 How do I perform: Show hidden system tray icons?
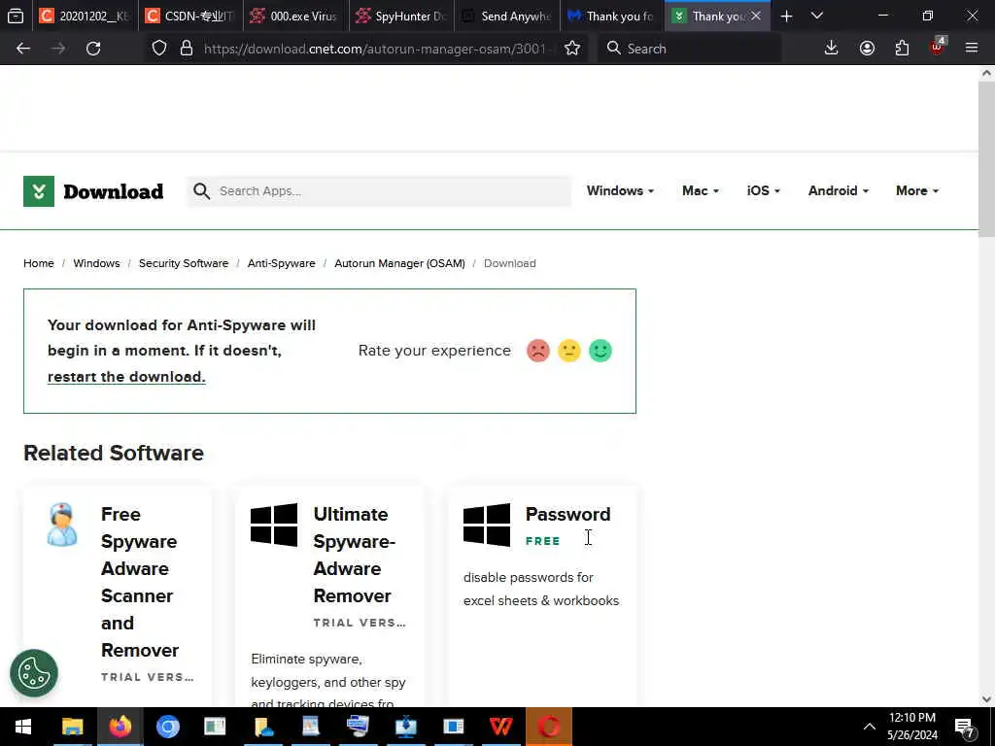[x=870, y=727]
